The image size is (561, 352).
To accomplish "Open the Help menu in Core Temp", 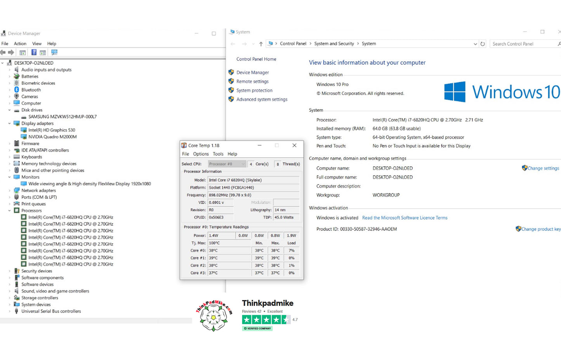I will point(232,154).
